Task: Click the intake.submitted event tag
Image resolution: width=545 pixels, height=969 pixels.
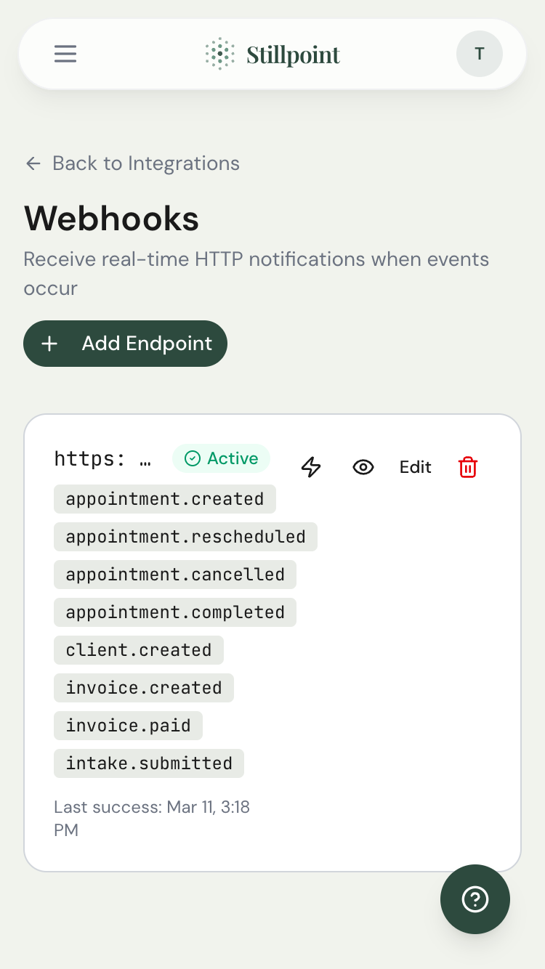Action: click(148, 763)
